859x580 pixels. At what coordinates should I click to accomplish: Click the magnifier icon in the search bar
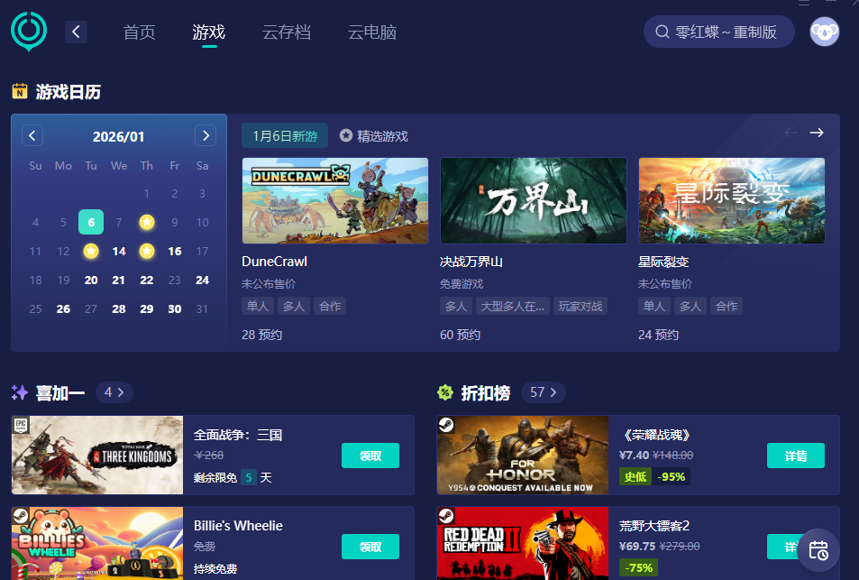pyautogui.click(x=662, y=31)
